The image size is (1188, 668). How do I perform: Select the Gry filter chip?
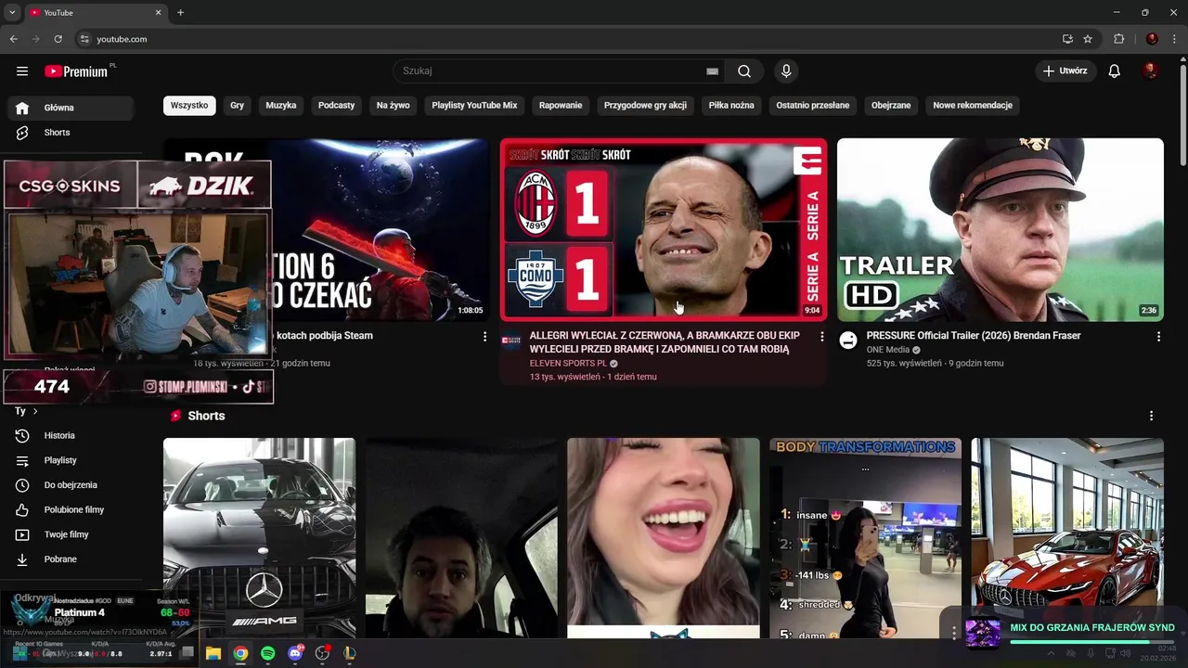coord(237,106)
